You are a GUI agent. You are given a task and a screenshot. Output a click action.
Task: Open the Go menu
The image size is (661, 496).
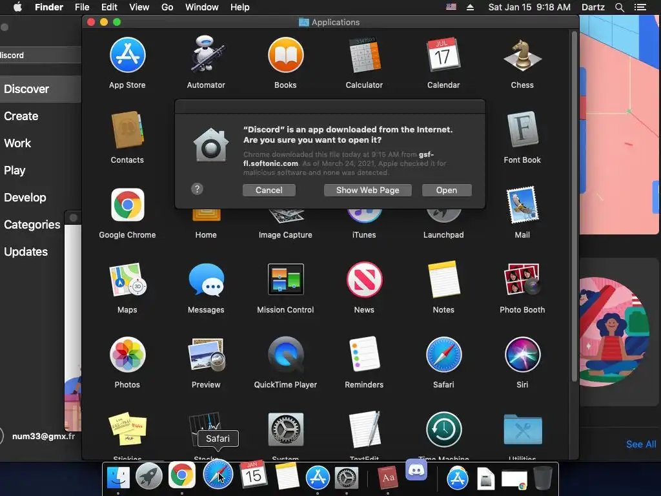[167, 7]
